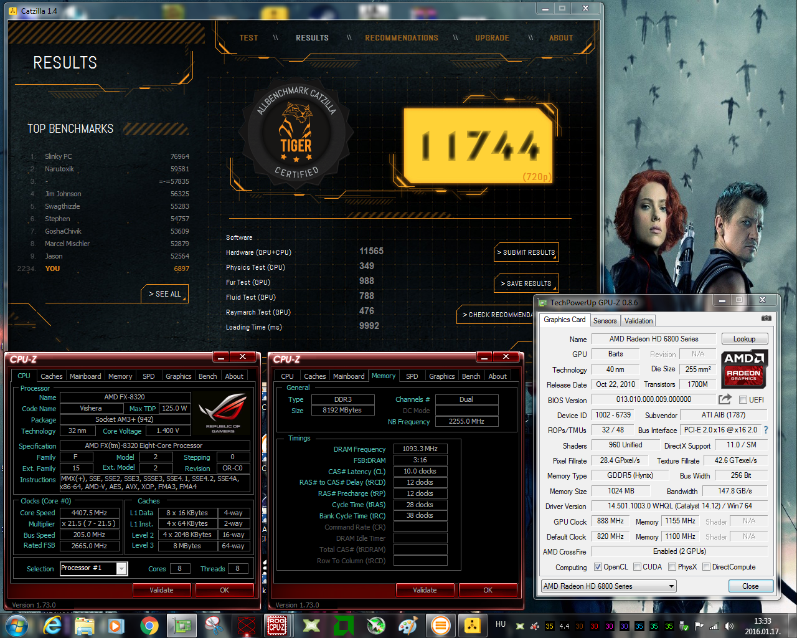797x638 pixels.
Task: Open the File Explorer taskbar icon
Action: coord(85,625)
